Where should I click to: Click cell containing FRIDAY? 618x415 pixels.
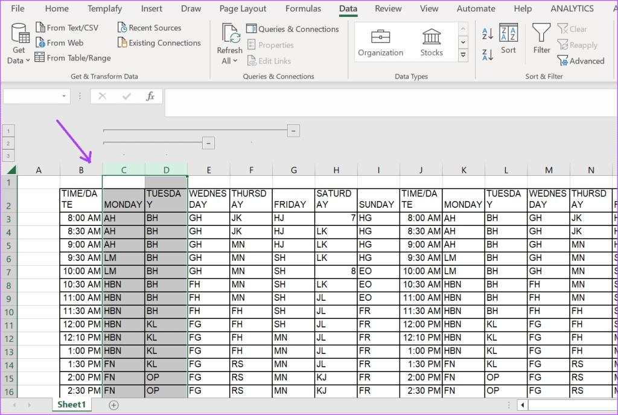point(294,200)
